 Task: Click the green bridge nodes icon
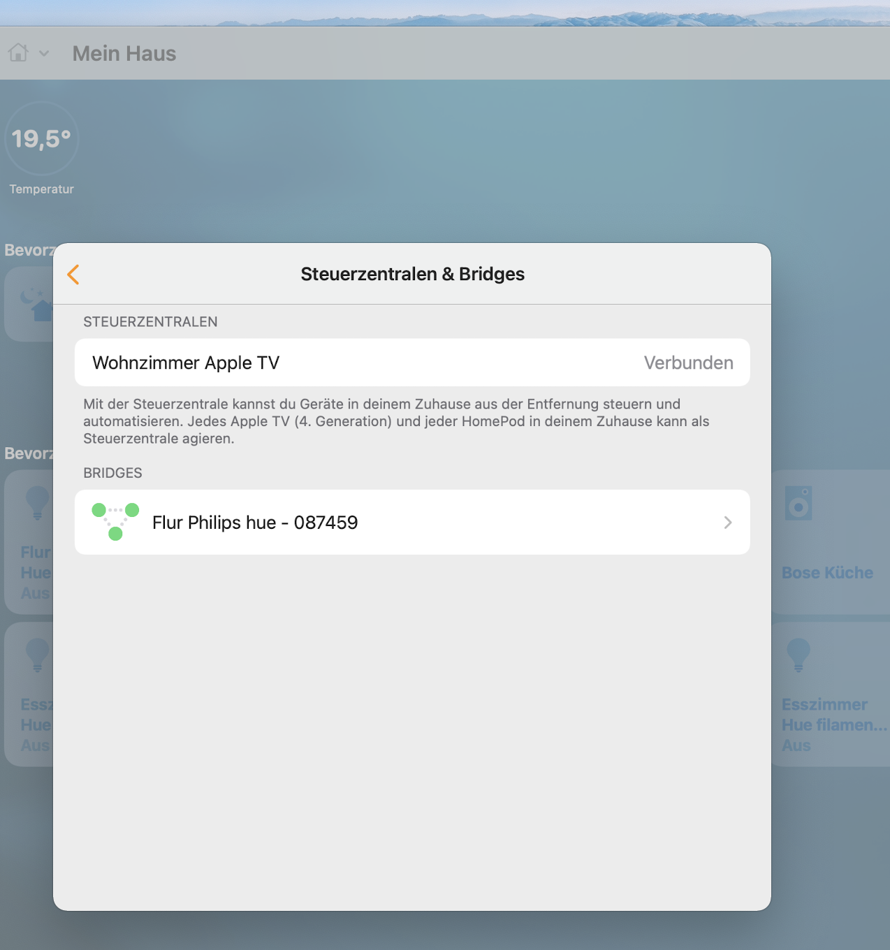(x=115, y=522)
